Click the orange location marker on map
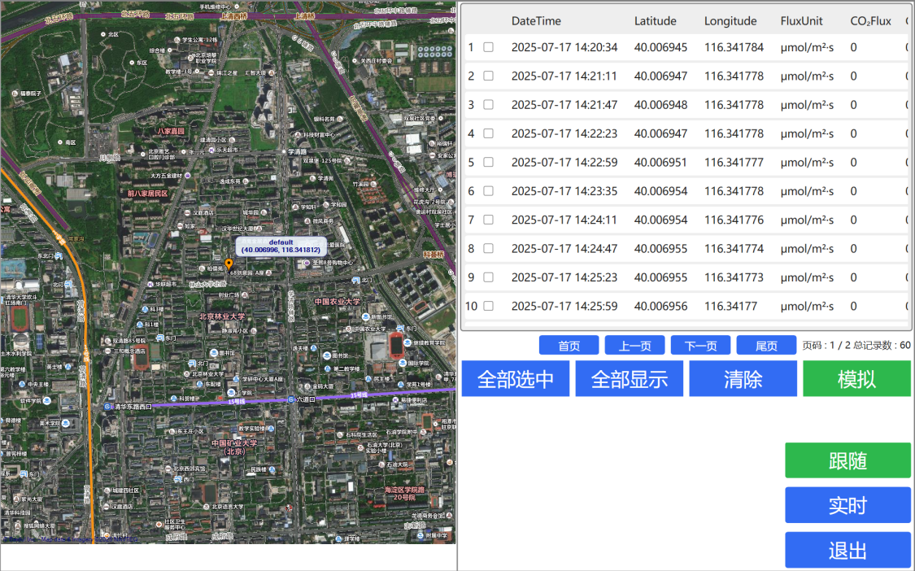 pos(229,264)
